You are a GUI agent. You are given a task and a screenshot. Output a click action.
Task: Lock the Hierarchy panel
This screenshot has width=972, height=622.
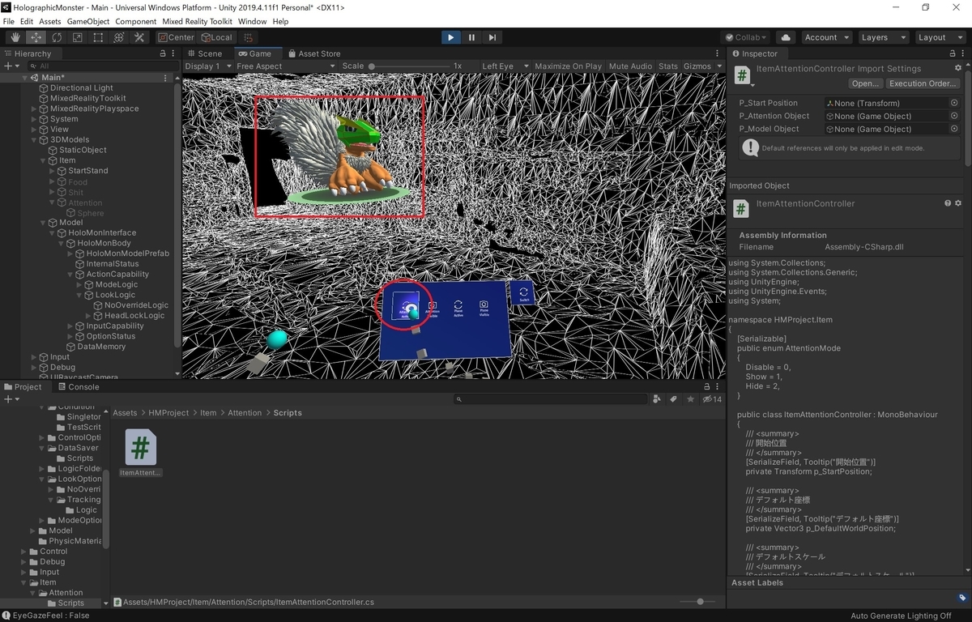tap(163, 53)
